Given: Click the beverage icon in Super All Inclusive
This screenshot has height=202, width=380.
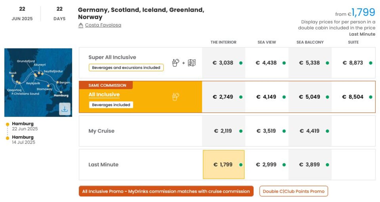Looking at the screenshot, I should [x=176, y=63].
